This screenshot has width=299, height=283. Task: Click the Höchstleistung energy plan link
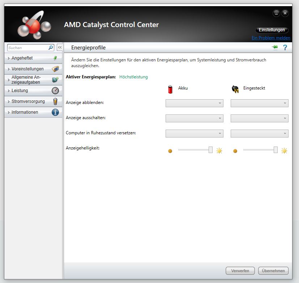click(133, 77)
